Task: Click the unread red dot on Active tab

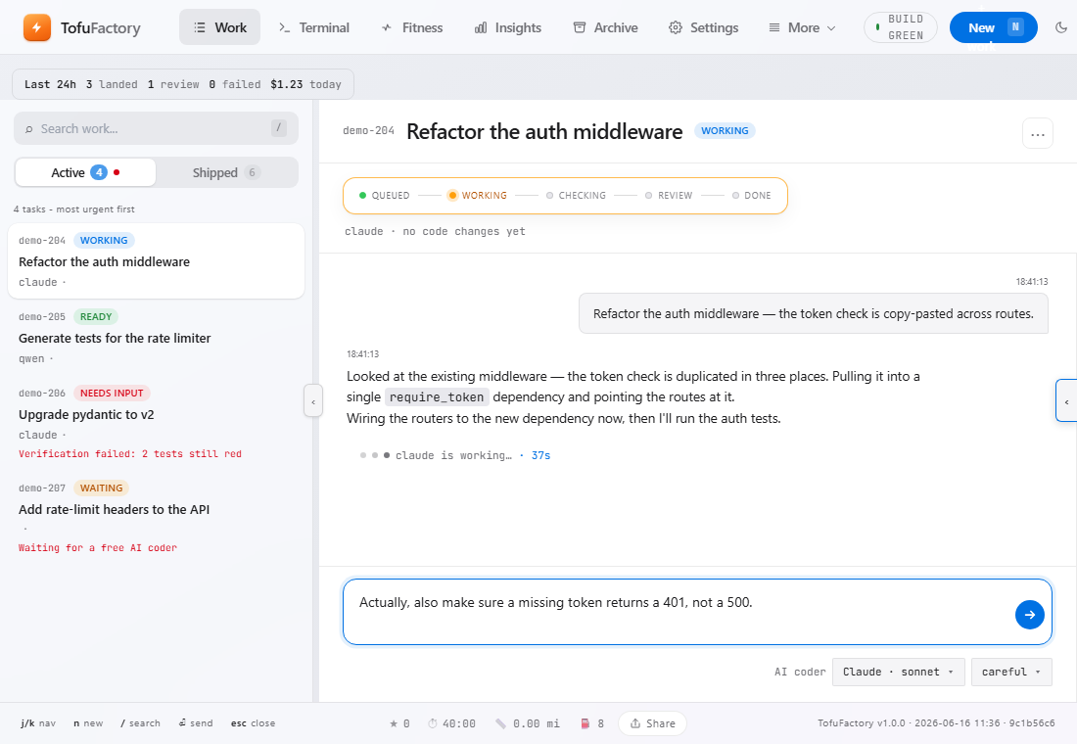Action: coord(117,172)
